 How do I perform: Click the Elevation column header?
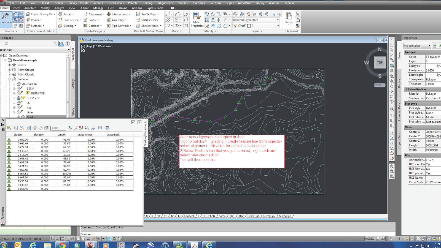point(39,135)
